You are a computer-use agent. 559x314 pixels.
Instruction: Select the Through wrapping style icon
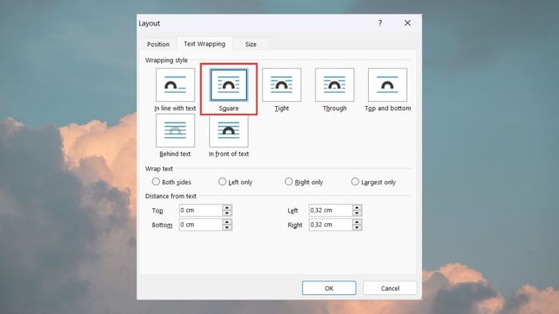(335, 84)
